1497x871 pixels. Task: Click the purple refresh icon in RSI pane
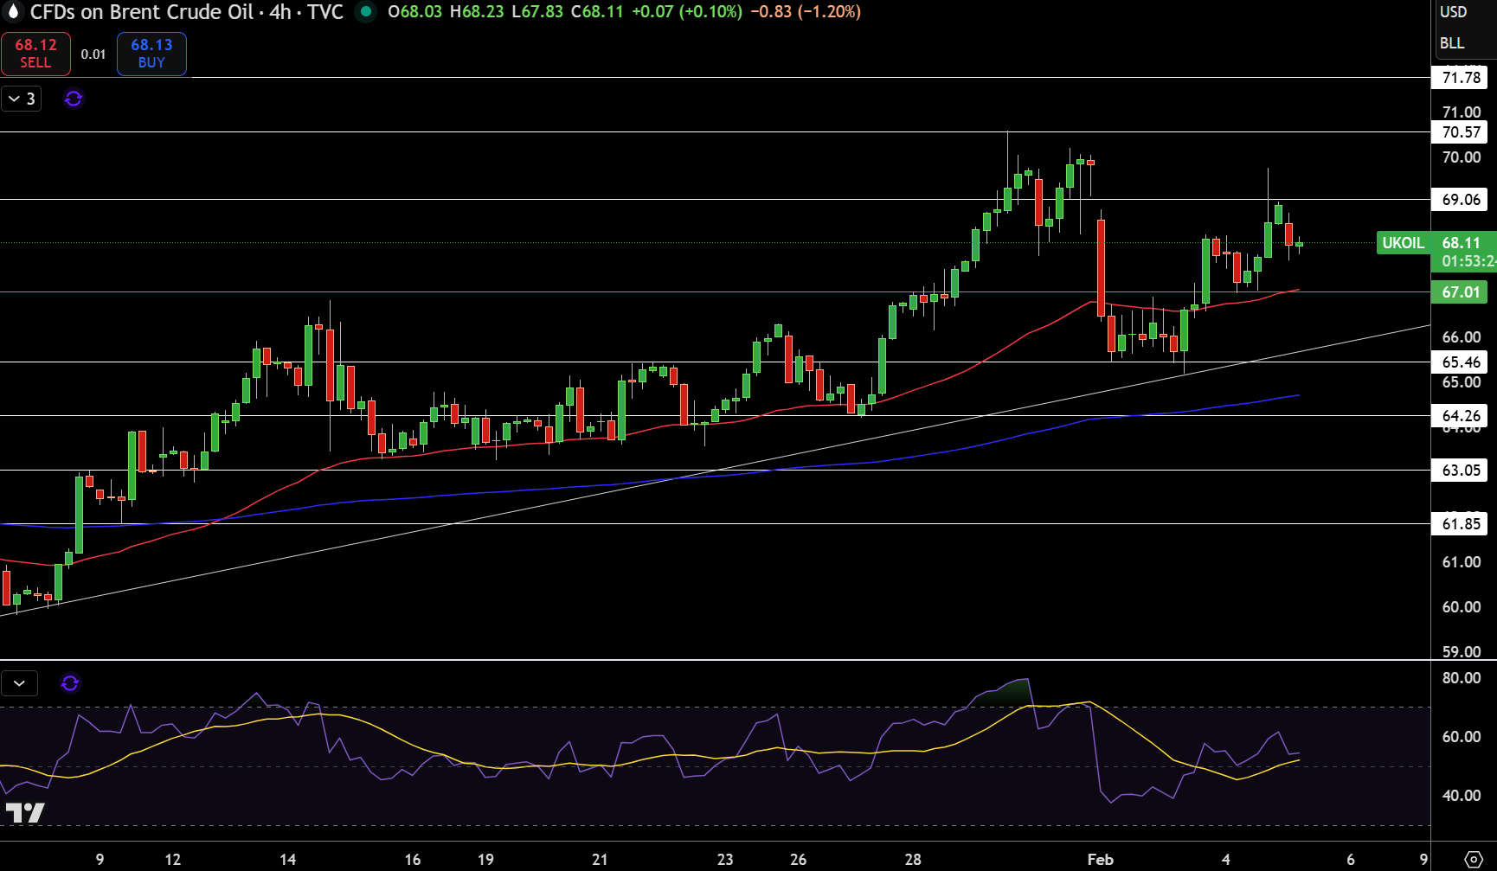[70, 683]
